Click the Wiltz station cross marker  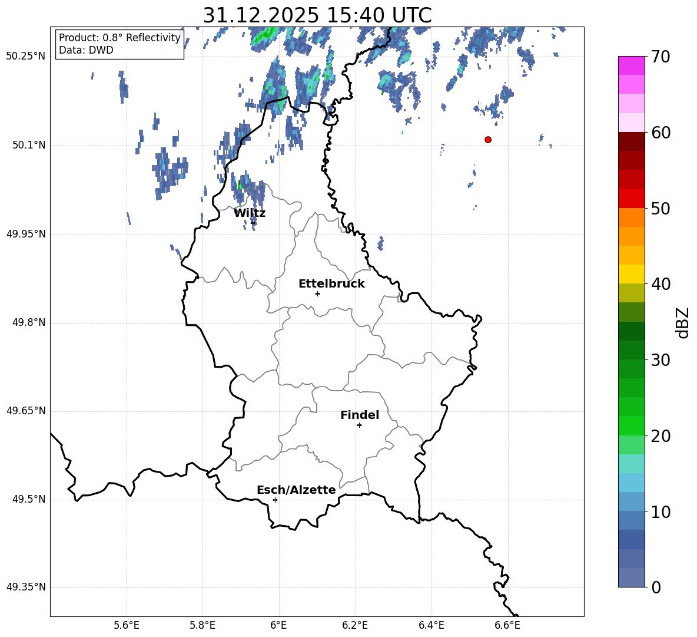253,223
